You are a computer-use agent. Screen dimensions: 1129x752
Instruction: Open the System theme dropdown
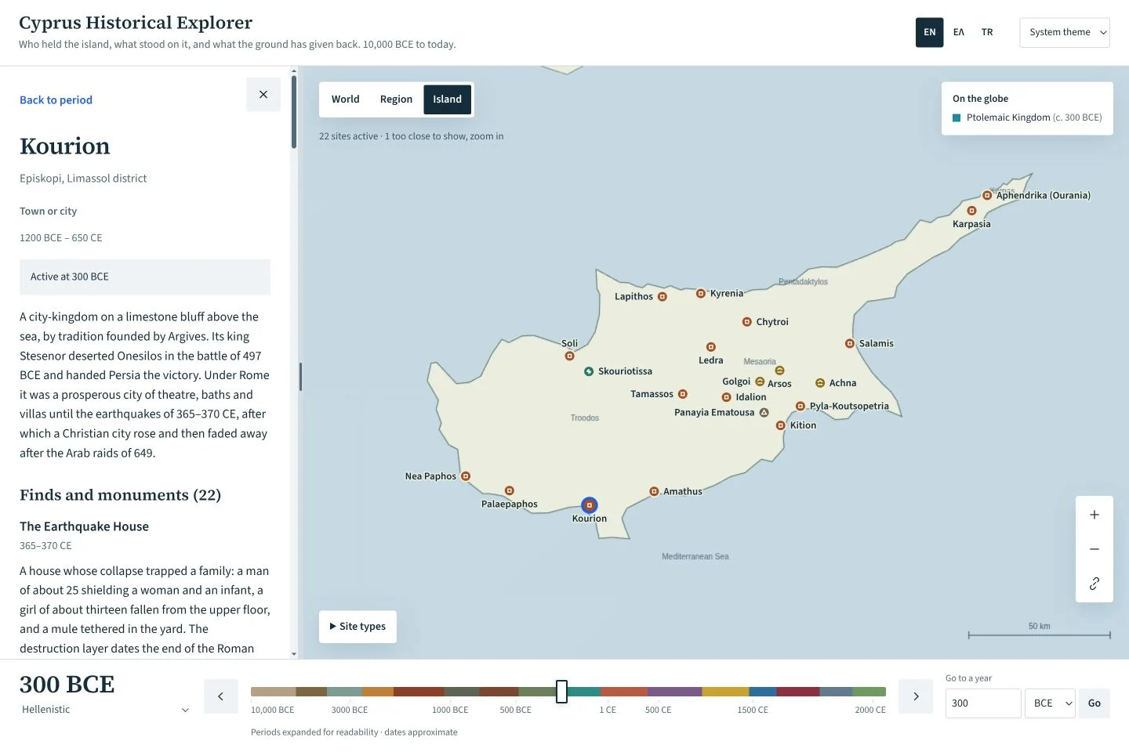tap(1065, 32)
